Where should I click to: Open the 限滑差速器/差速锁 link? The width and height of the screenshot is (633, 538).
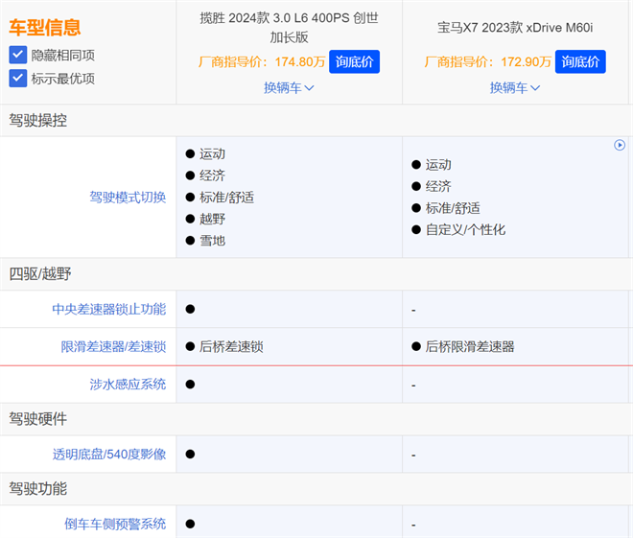tap(113, 346)
